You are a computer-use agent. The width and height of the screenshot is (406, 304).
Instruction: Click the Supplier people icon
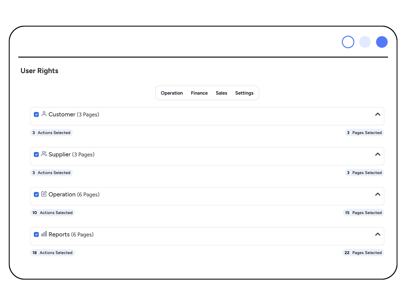(x=44, y=154)
